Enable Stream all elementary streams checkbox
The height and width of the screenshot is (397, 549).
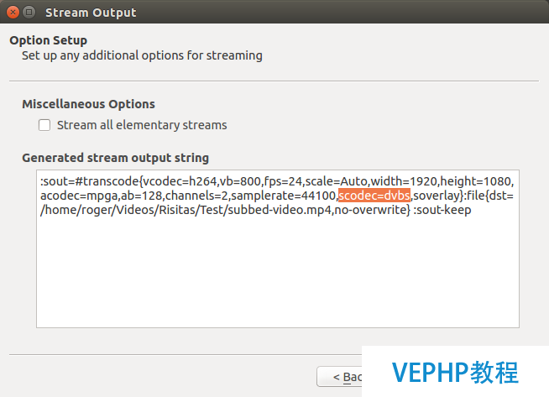(x=44, y=125)
